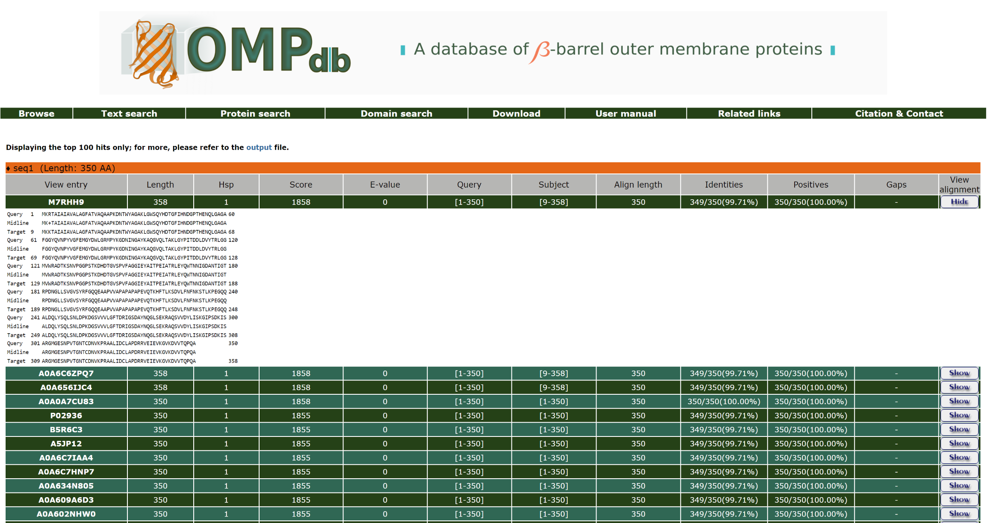Screen dimensions: 987x523
Task: Show alignment for A0A609A6D3
Action: 959,500
